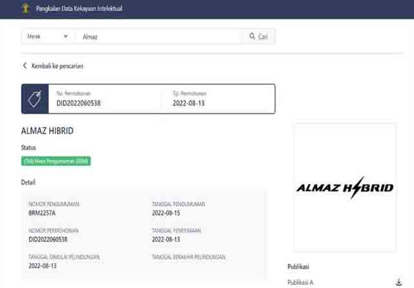Screen dimensions: 414x288
Task: Select application number in the top card
Action: point(78,103)
